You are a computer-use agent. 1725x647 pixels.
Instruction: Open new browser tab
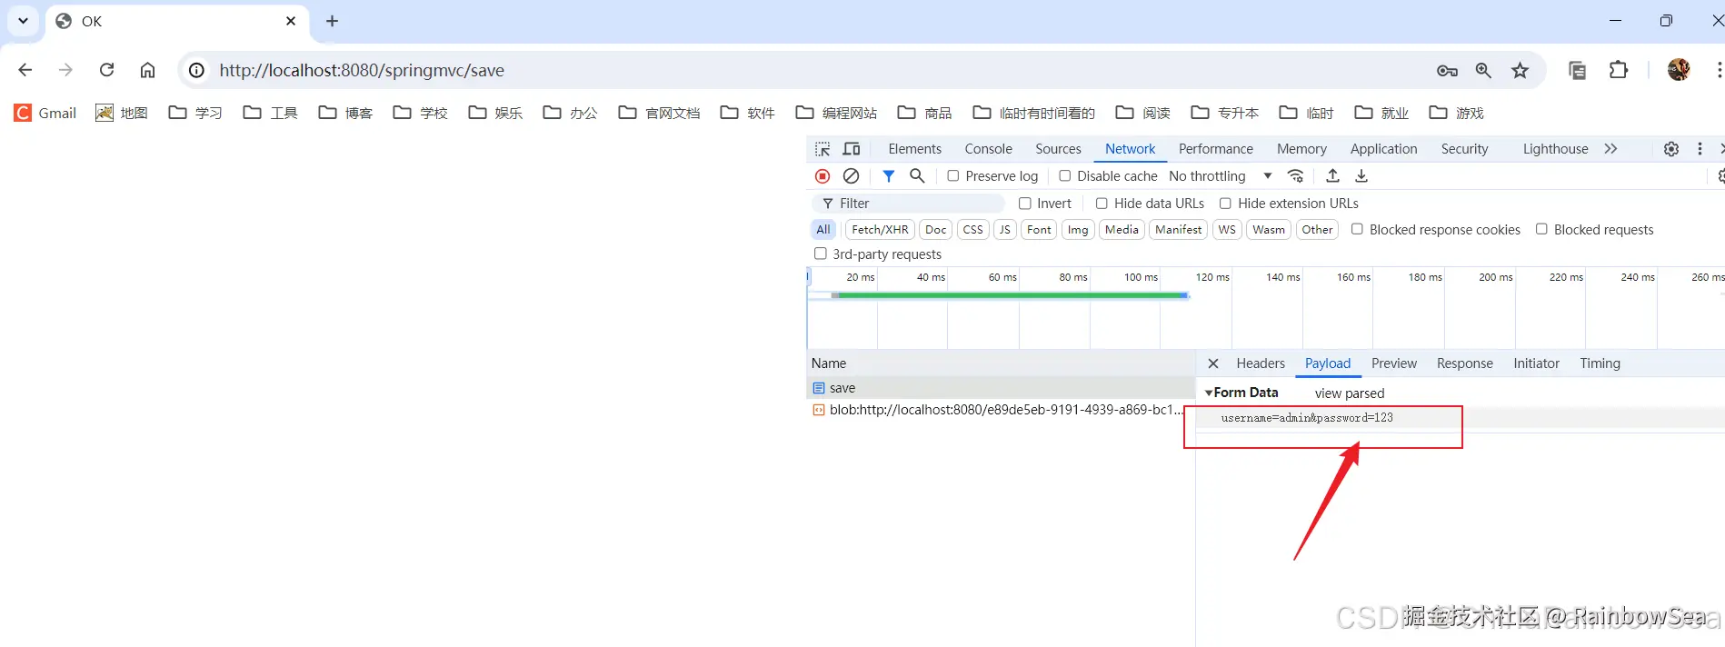pos(332,21)
